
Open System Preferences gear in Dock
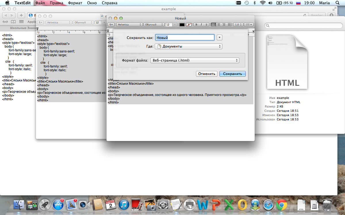click(163, 205)
